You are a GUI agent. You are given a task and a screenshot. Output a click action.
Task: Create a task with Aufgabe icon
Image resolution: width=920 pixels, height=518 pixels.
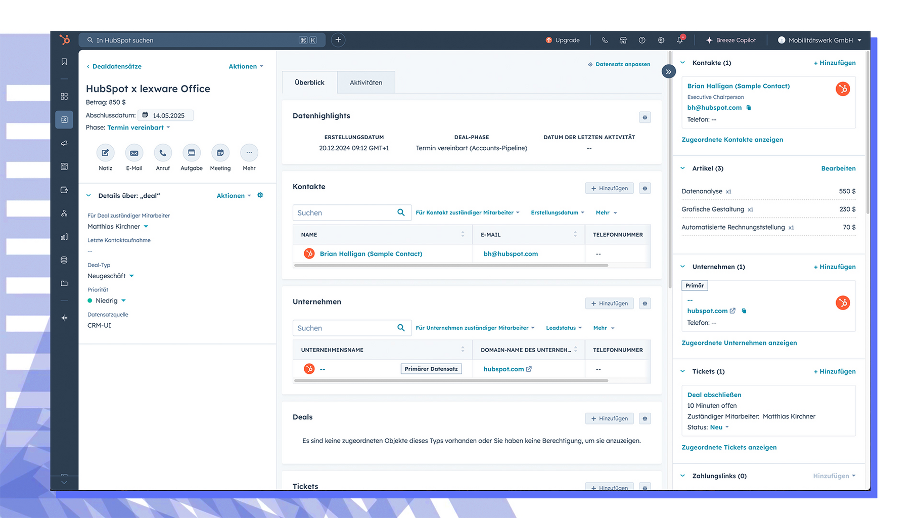(x=192, y=153)
